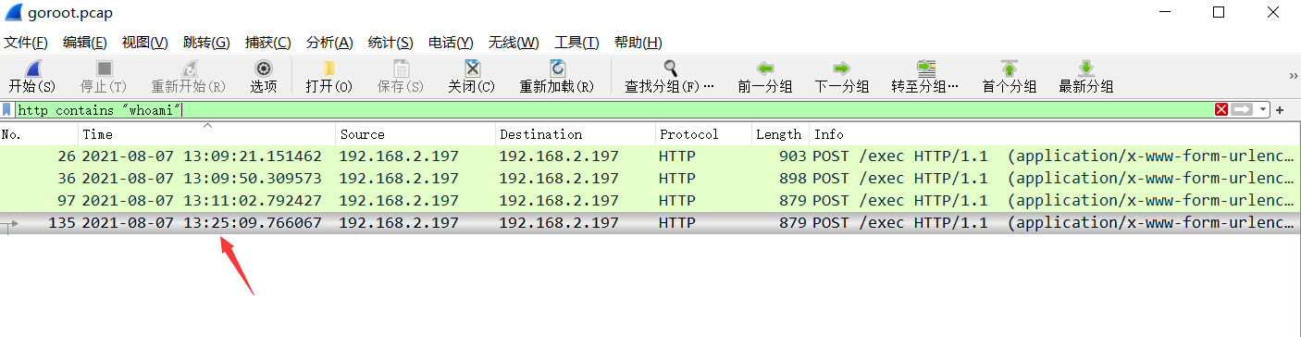This screenshot has width=1301, height=337.
Task: Open the 统计(S) menu
Action: click(x=390, y=43)
